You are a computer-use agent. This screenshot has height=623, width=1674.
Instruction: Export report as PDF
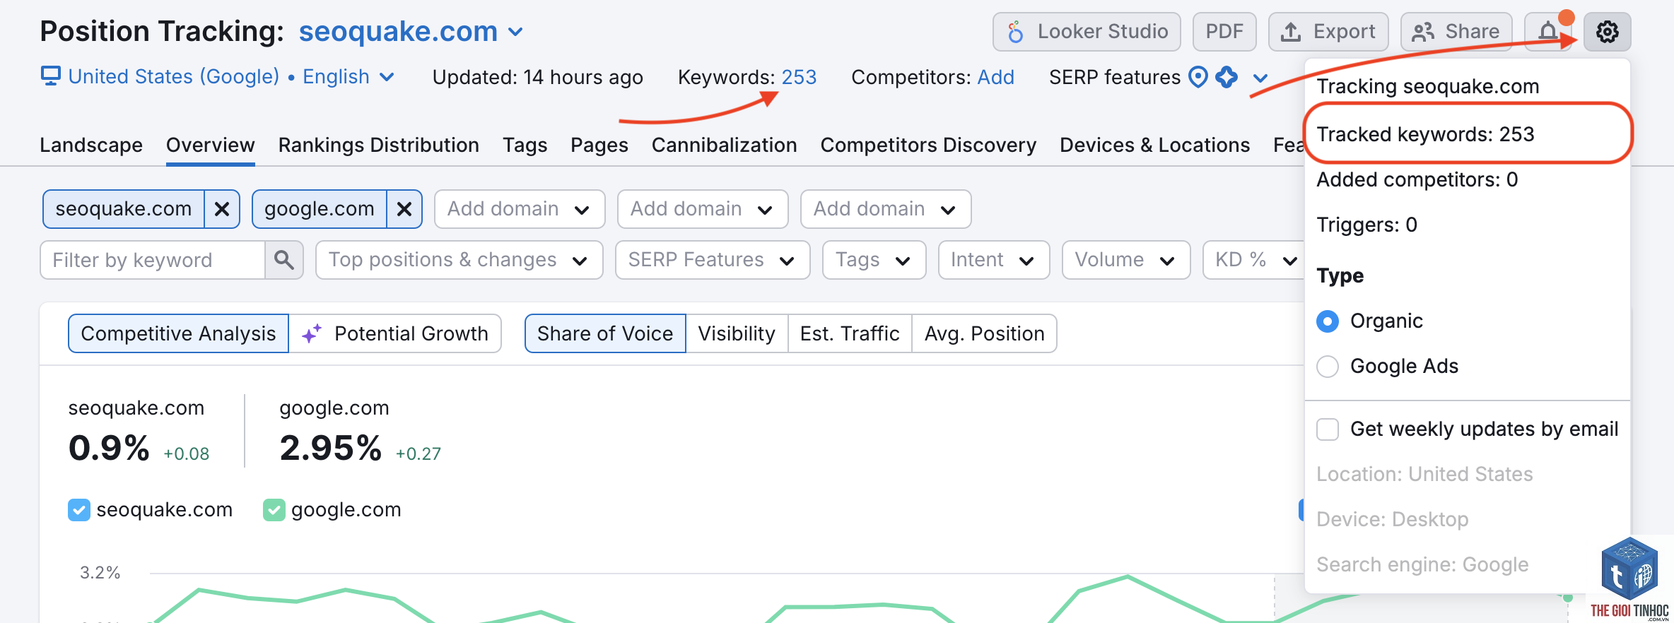1224,32
